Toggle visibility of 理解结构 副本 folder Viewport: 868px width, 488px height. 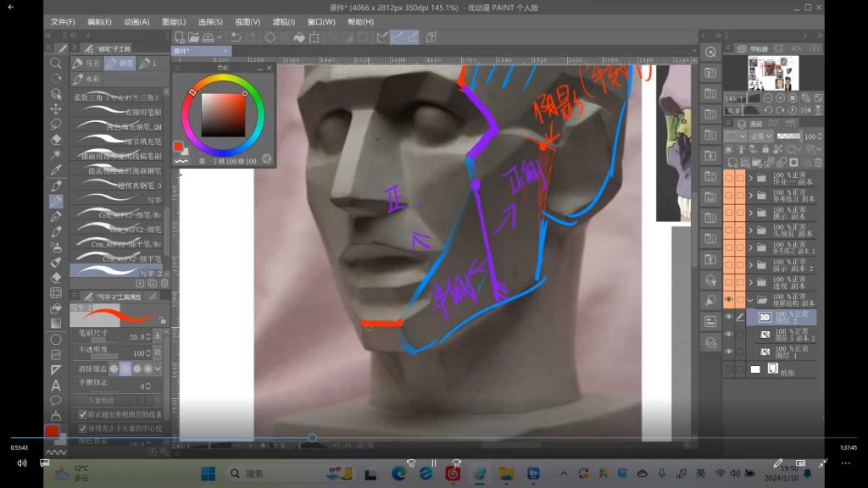[x=728, y=300]
